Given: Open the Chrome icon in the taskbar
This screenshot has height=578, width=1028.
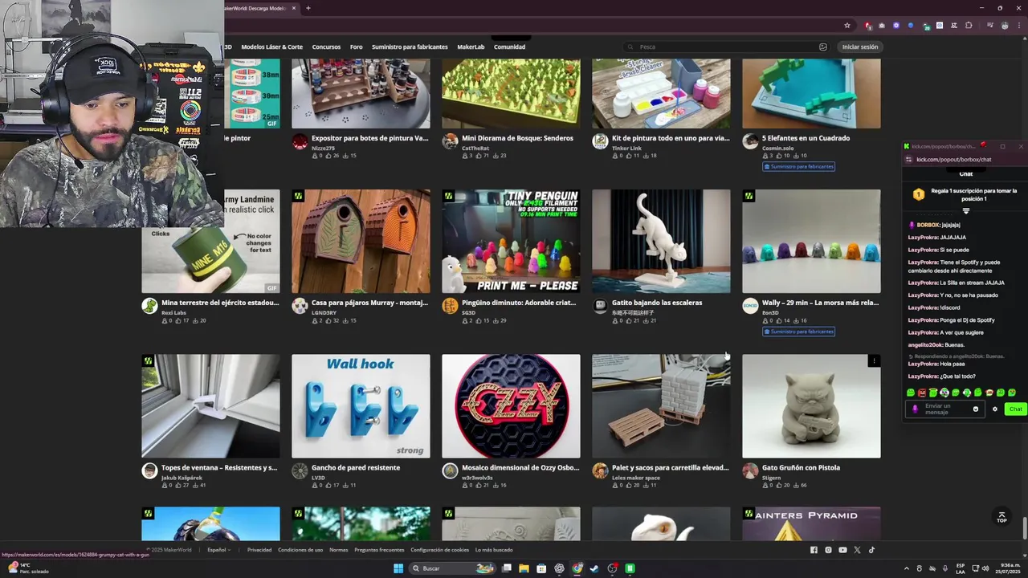Looking at the screenshot, I should (577, 568).
